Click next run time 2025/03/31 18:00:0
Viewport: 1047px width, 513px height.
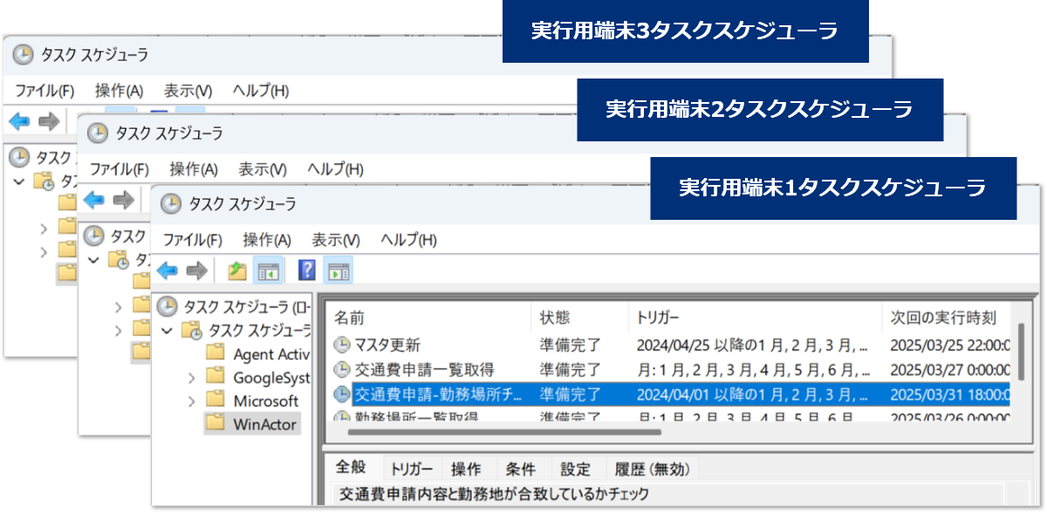(950, 393)
